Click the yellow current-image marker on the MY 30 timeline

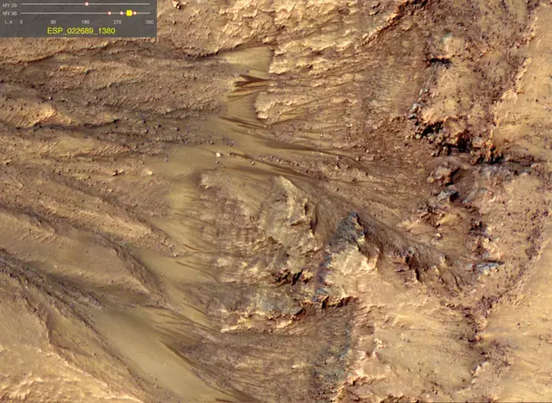click(129, 13)
